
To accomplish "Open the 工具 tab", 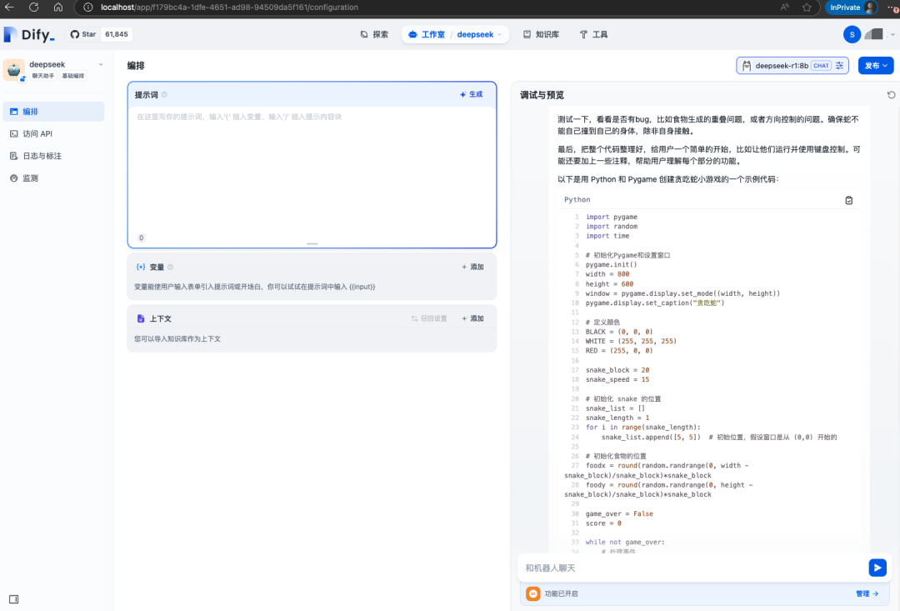I will click(593, 34).
